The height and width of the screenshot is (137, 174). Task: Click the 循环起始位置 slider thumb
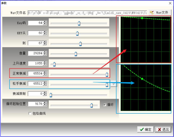92,105
